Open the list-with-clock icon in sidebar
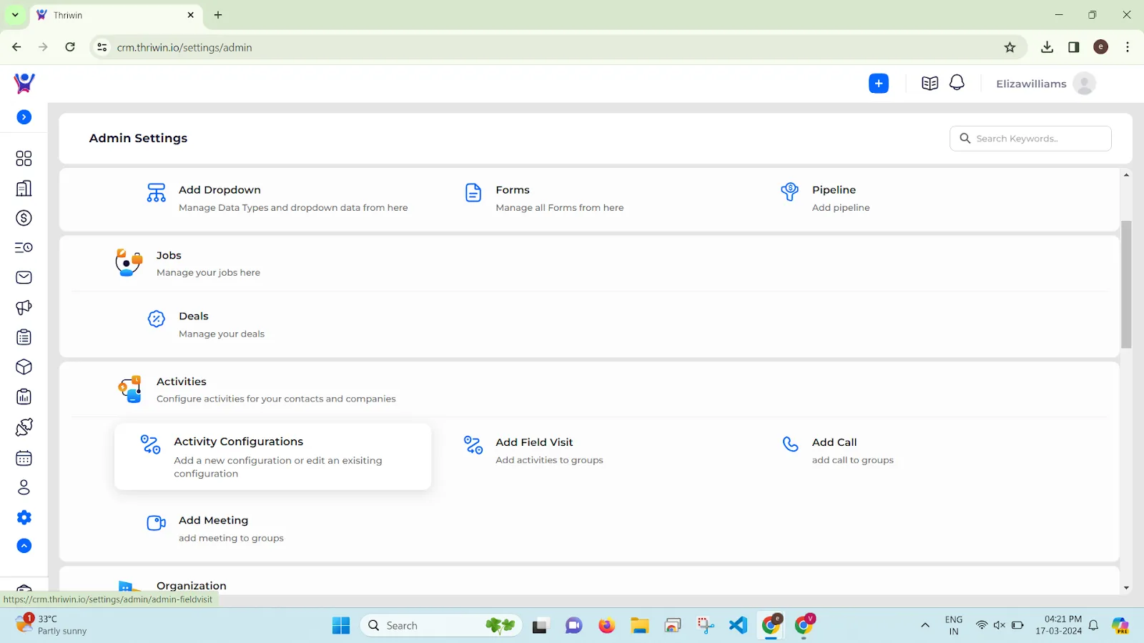The height and width of the screenshot is (643, 1144). click(x=24, y=248)
